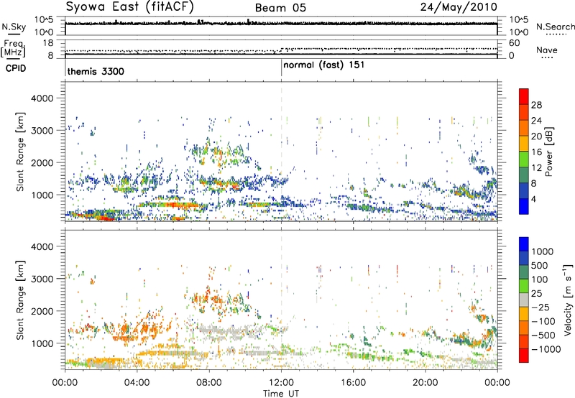Click 'Slant Range [km]' label of power panel
Image resolution: width=575 pixels, height=398 pixels.
[x=20, y=152]
